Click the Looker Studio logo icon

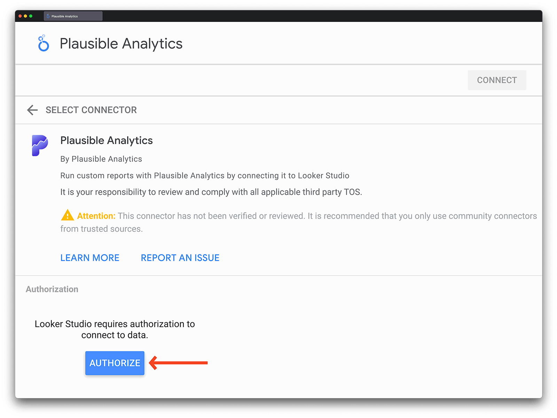point(42,43)
